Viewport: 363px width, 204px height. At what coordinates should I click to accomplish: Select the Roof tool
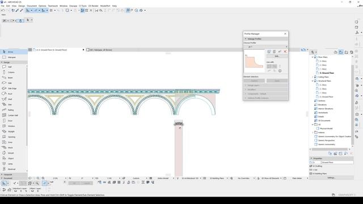click(x=13, y=93)
